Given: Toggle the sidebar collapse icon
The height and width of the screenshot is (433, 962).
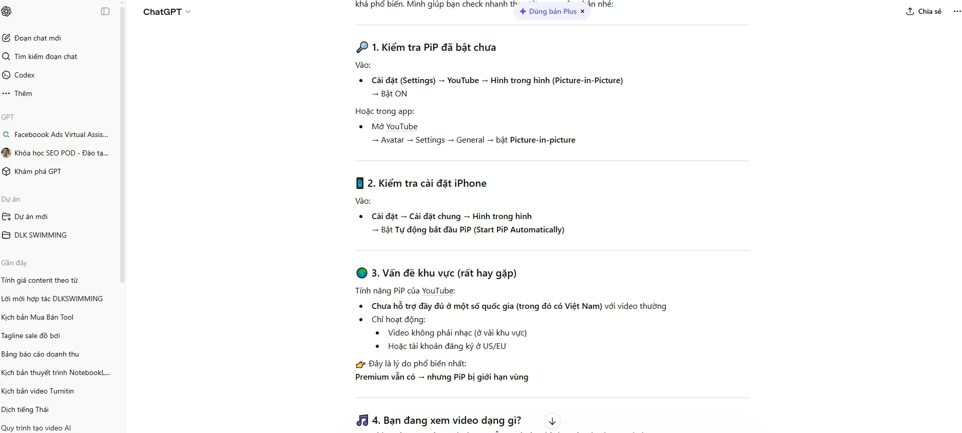Looking at the screenshot, I should pyautogui.click(x=105, y=11).
